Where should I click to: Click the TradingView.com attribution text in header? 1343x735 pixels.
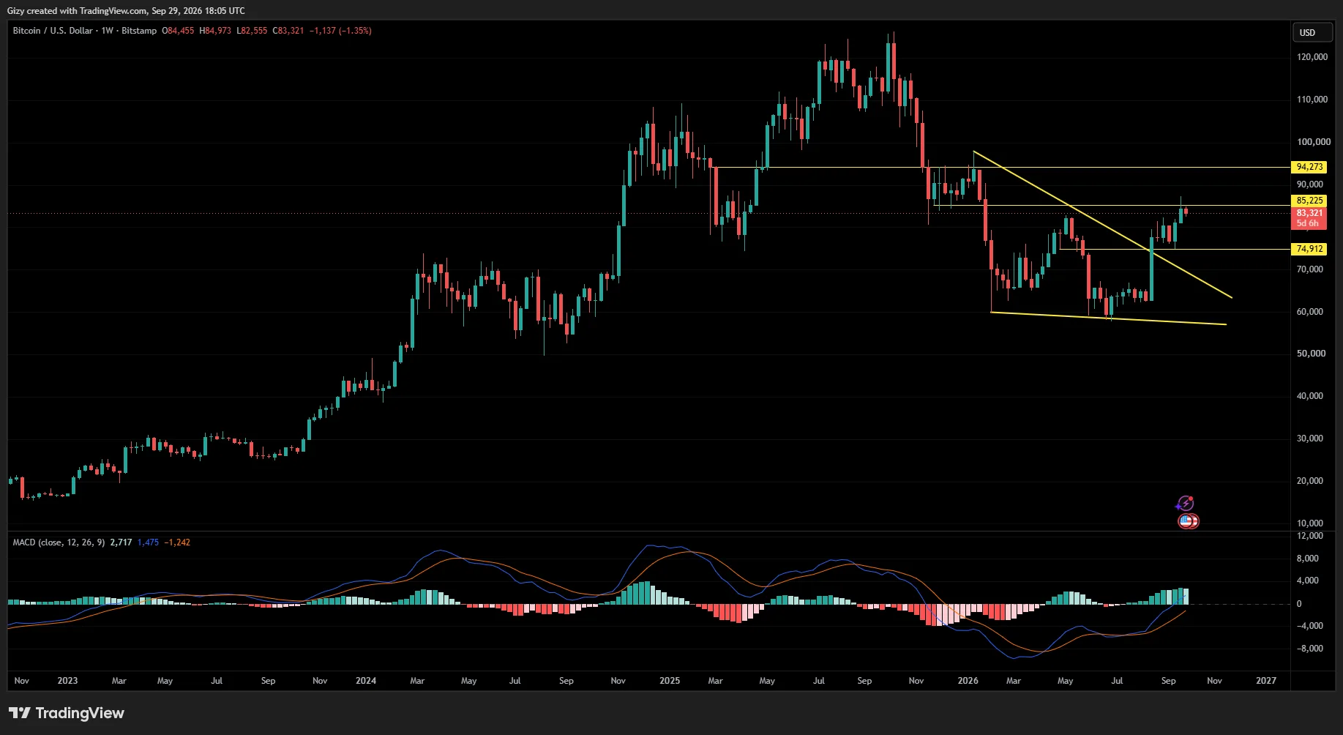coord(103,11)
